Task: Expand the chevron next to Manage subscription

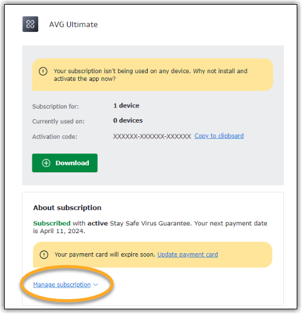Action: 96,284
